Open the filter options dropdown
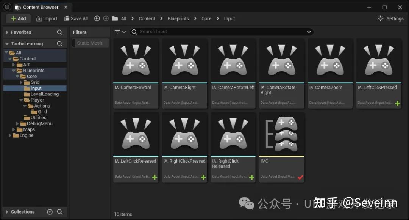The image size is (409, 220). pos(120,32)
